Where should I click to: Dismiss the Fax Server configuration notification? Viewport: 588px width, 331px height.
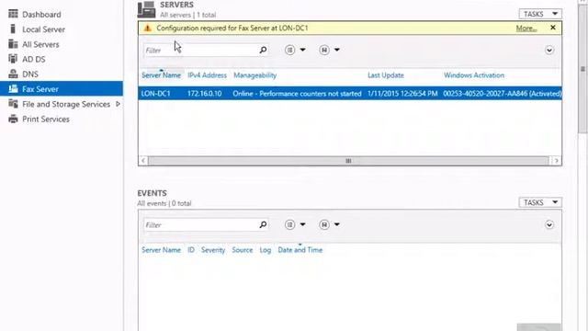553,28
